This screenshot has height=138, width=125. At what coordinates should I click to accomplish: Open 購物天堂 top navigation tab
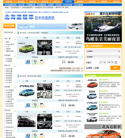(33, 2)
